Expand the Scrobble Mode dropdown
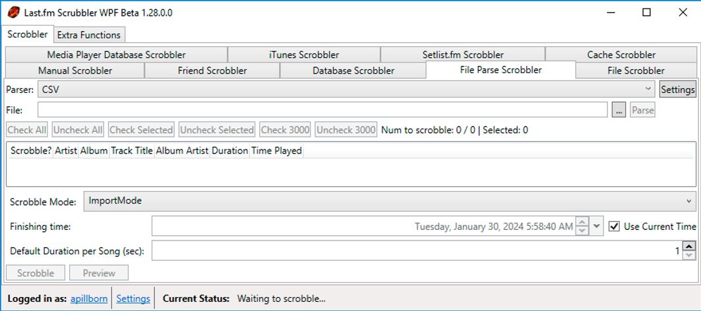The height and width of the screenshot is (311, 701). coord(390,201)
